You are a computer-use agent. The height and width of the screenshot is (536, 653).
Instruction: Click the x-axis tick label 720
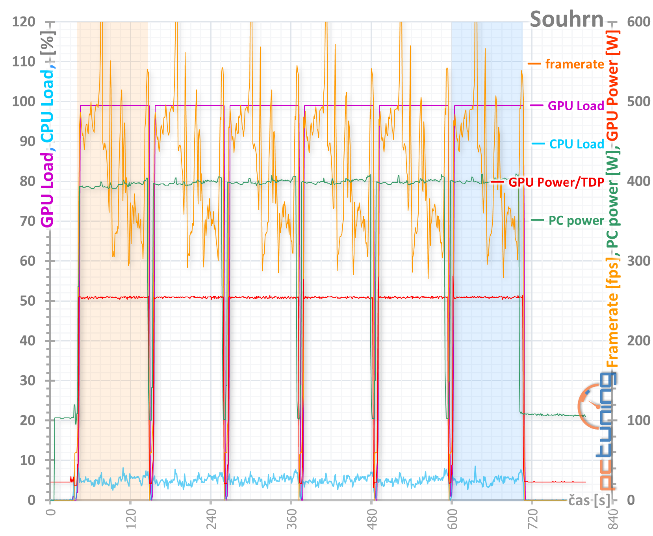click(532, 520)
